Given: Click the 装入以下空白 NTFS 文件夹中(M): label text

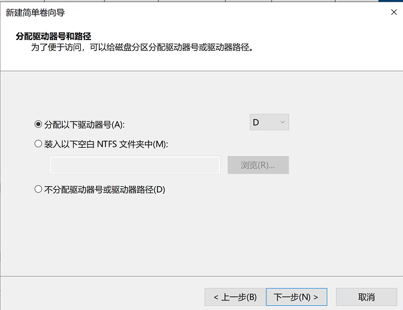Looking at the screenshot, I should [x=107, y=144].
